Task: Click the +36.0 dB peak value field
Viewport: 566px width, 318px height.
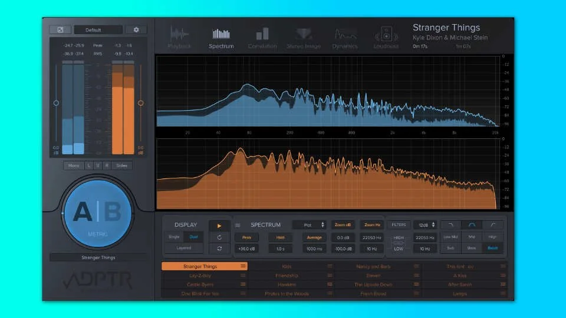Action: 246,249
